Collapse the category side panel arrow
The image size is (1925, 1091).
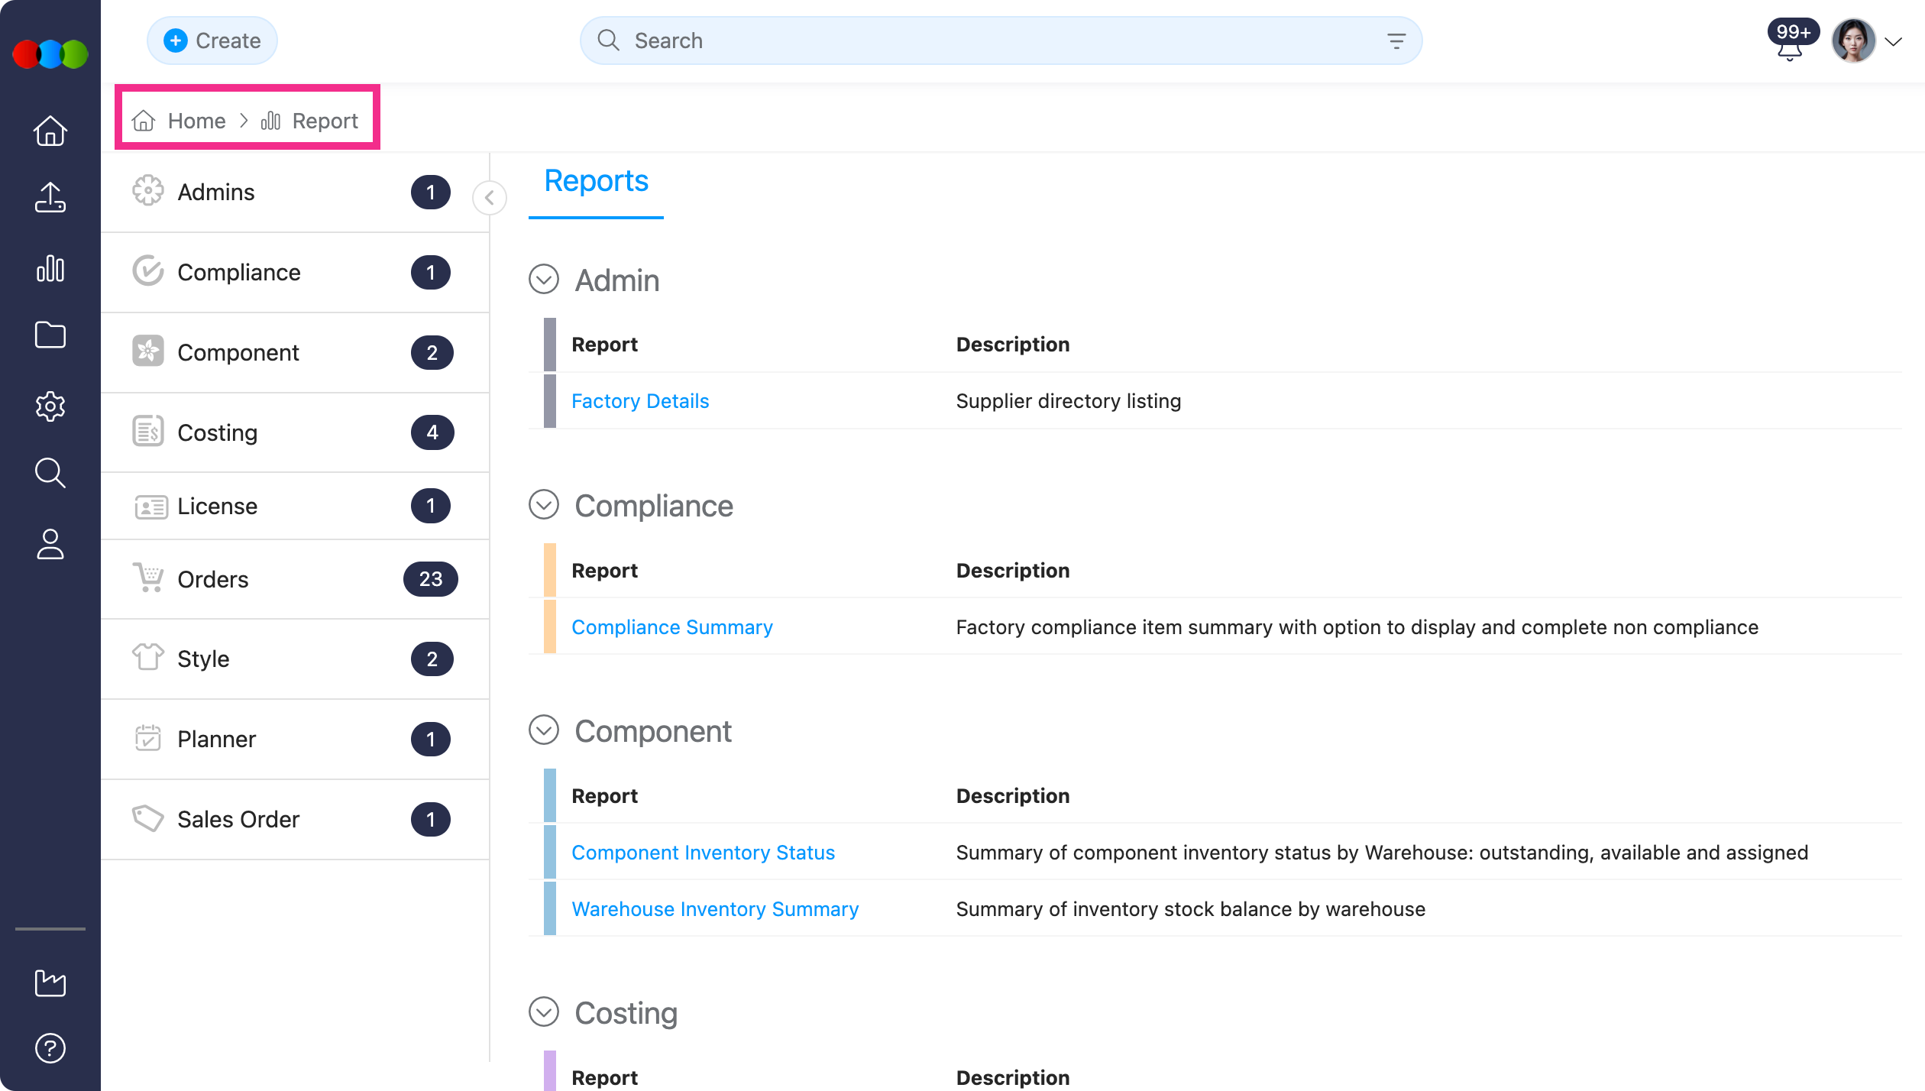coord(490,198)
